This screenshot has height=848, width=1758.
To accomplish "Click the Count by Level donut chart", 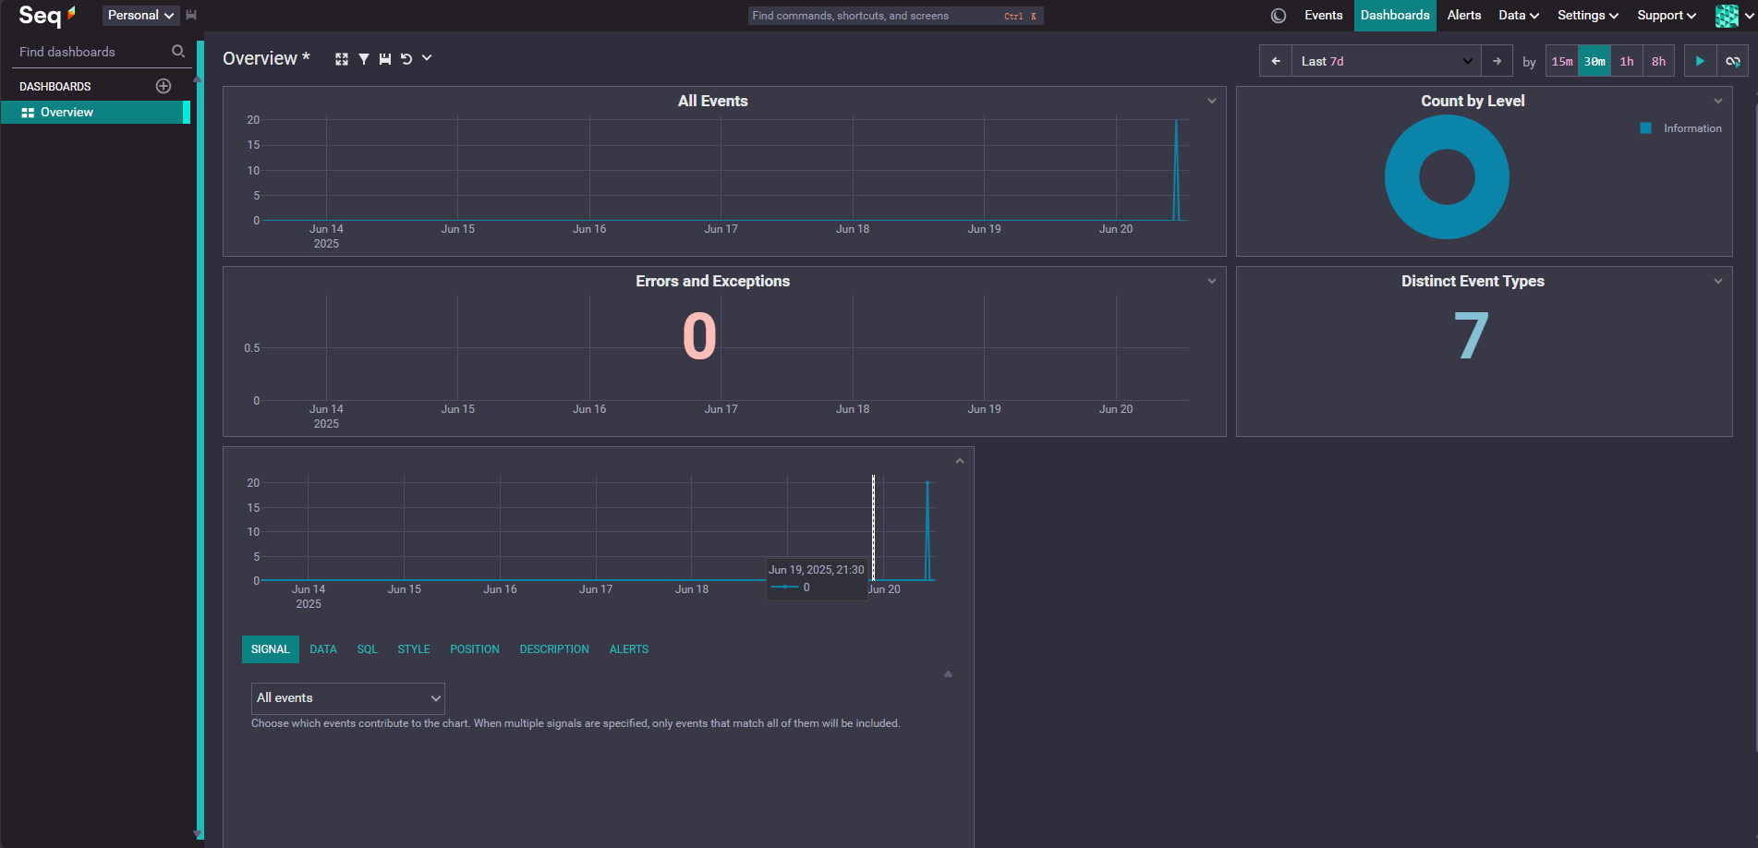I will [x=1447, y=176].
